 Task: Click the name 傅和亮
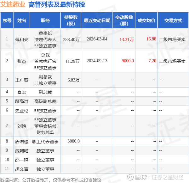(x=22, y=40)
